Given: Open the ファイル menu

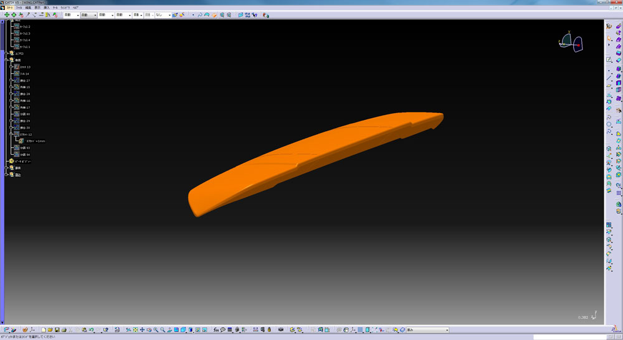Looking at the screenshot, I should point(19,7).
